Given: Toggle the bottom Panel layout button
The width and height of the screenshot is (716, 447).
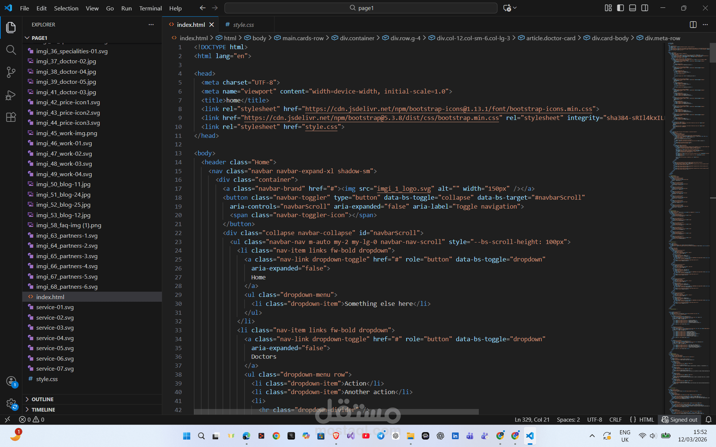Looking at the screenshot, I should click(x=632, y=8).
